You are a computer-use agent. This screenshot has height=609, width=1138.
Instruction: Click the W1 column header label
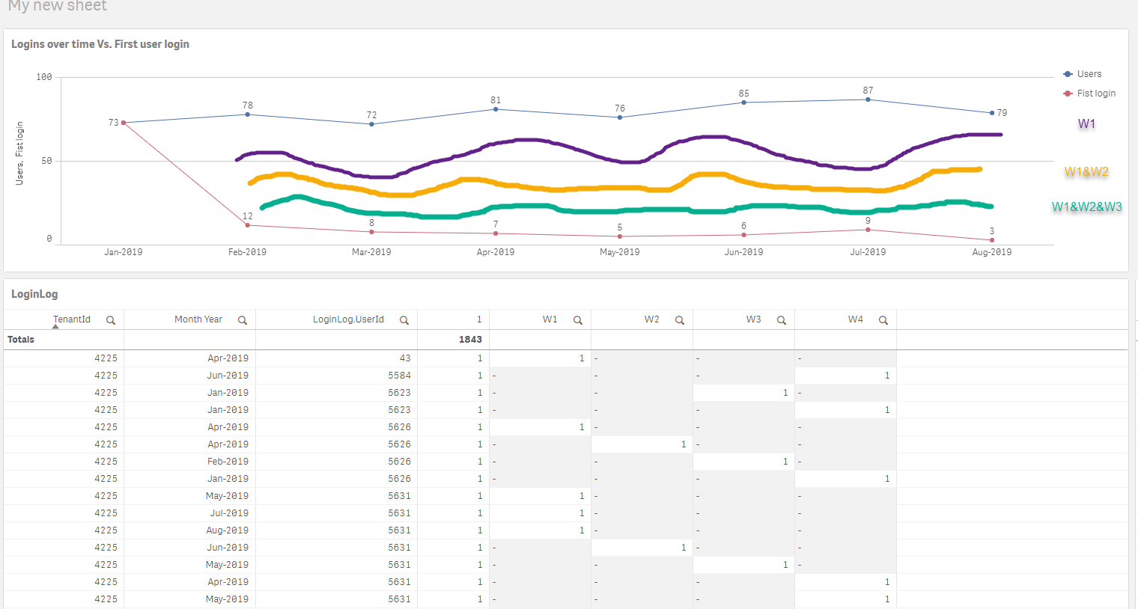click(550, 319)
